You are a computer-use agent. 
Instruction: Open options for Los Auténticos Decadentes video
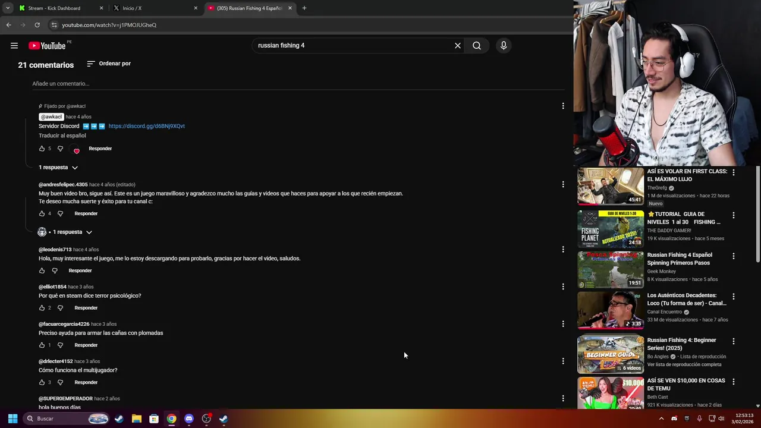733,297
